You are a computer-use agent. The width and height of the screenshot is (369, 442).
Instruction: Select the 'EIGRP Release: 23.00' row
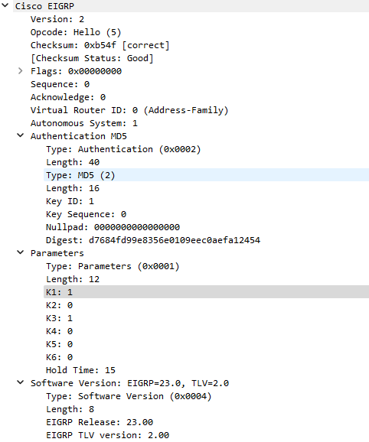click(100, 422)
